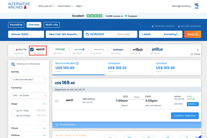
Task: Check the Southwest airline filter checkbox
Action: (x=110, y=50)
